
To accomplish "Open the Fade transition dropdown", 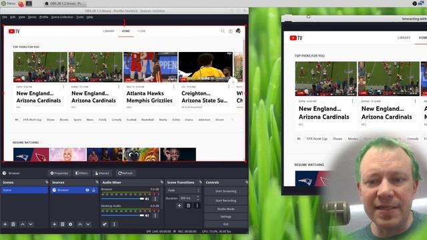I will click(183, 190).
